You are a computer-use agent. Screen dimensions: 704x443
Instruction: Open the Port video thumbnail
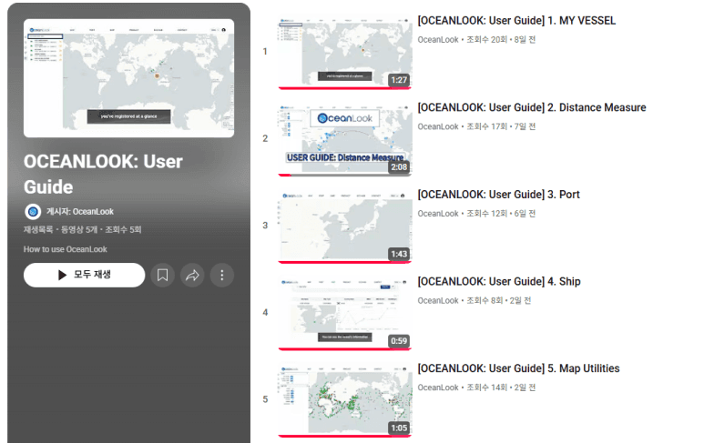pyautogui.click(x=344, y=226)
